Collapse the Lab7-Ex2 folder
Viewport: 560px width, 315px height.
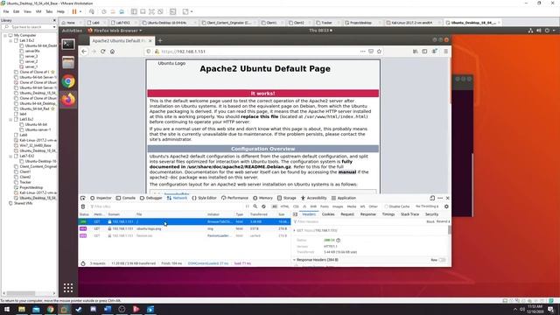click(10, 156)
